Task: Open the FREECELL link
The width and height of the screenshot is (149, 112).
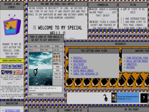Action: click(78, 58)
